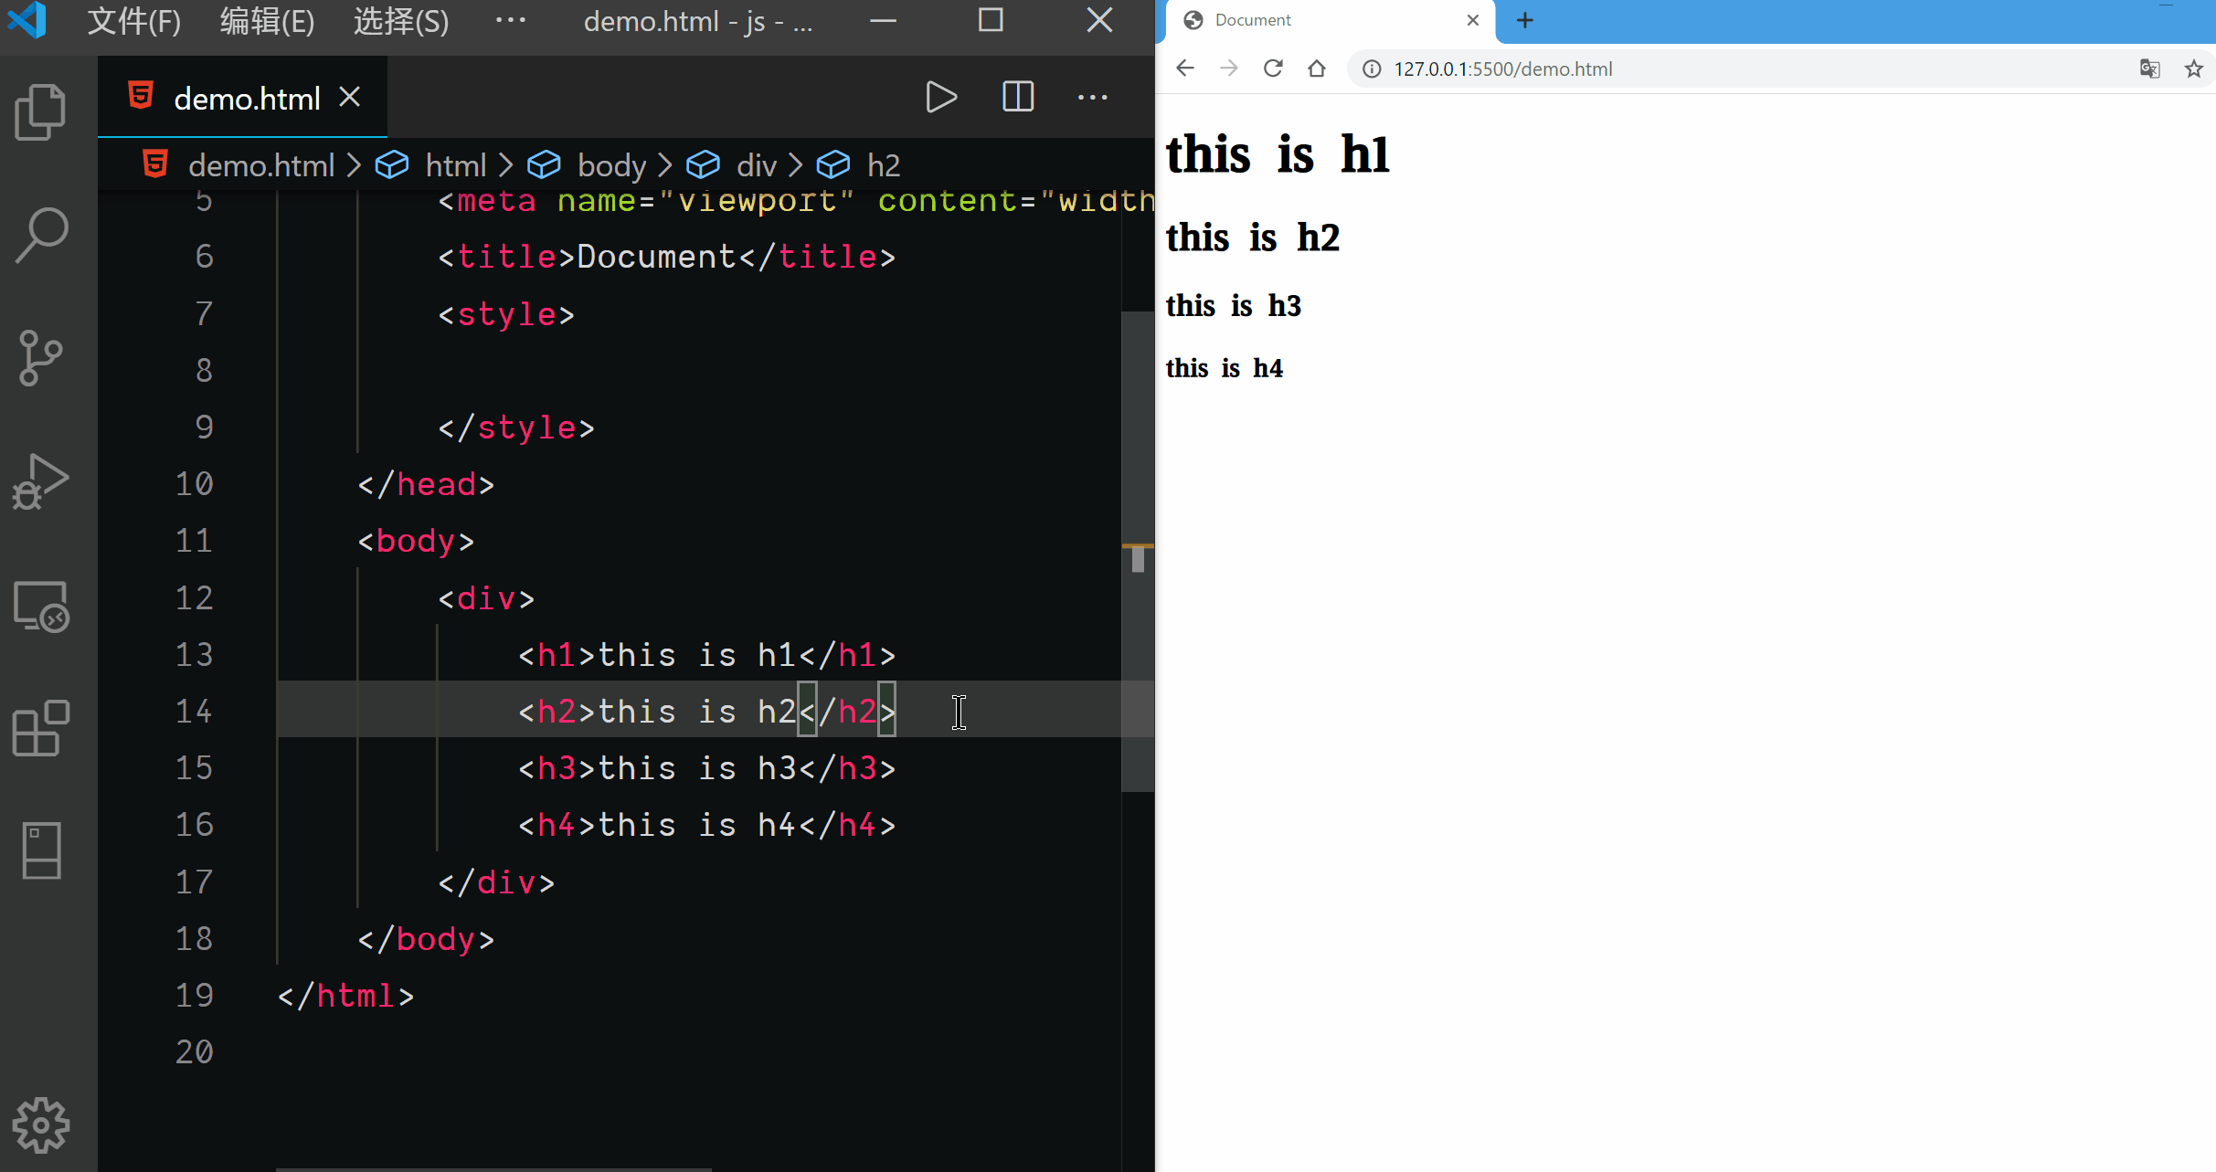Open the Search panel icon

41,235
